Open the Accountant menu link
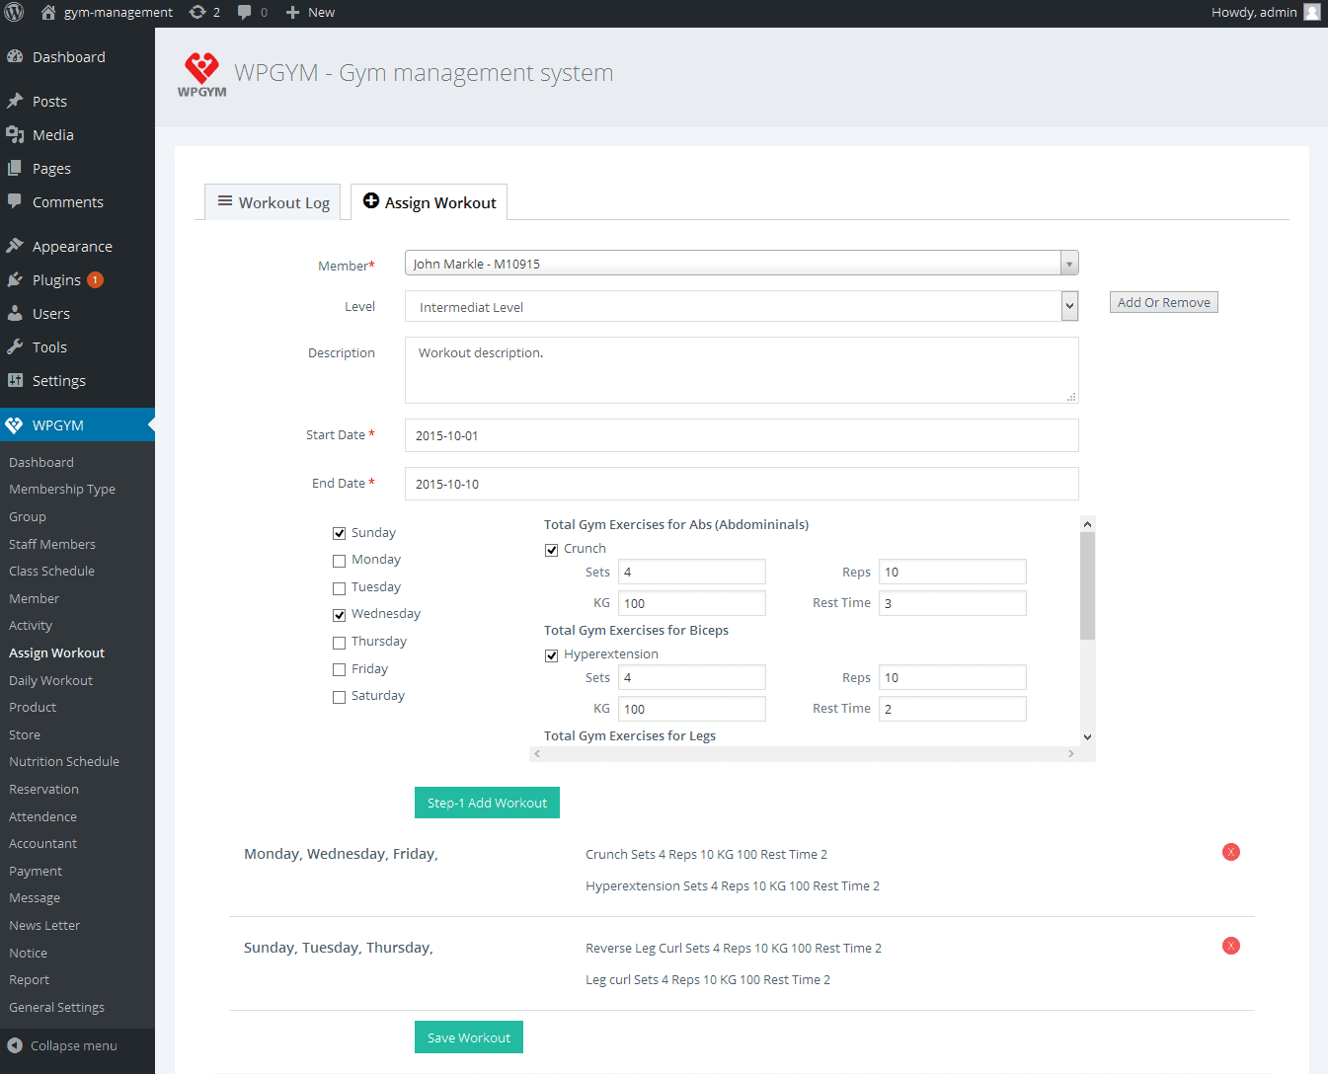 coord(42,843)
